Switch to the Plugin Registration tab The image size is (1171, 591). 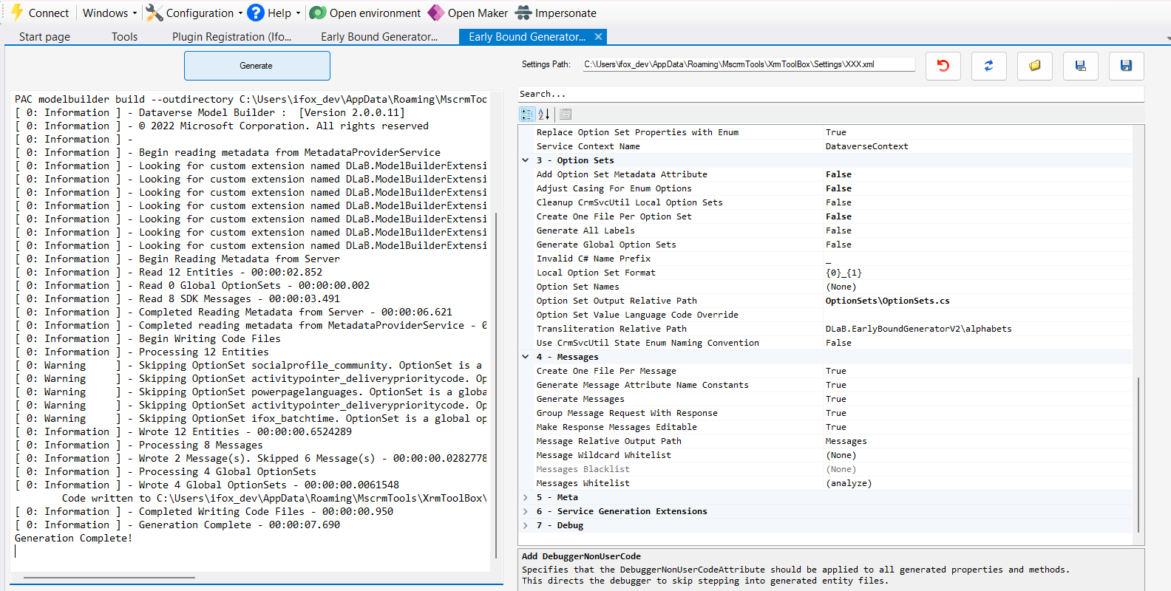(x=231, y=36)
